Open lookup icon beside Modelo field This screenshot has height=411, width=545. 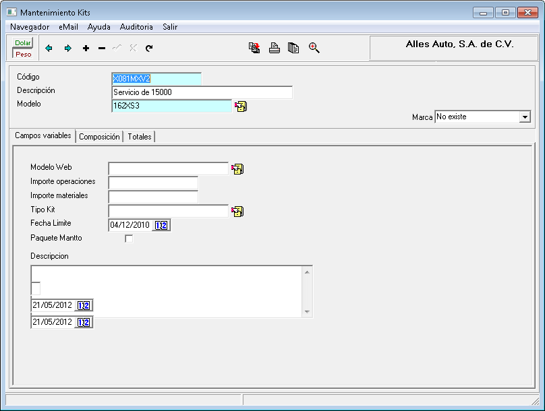coord(241,106)
